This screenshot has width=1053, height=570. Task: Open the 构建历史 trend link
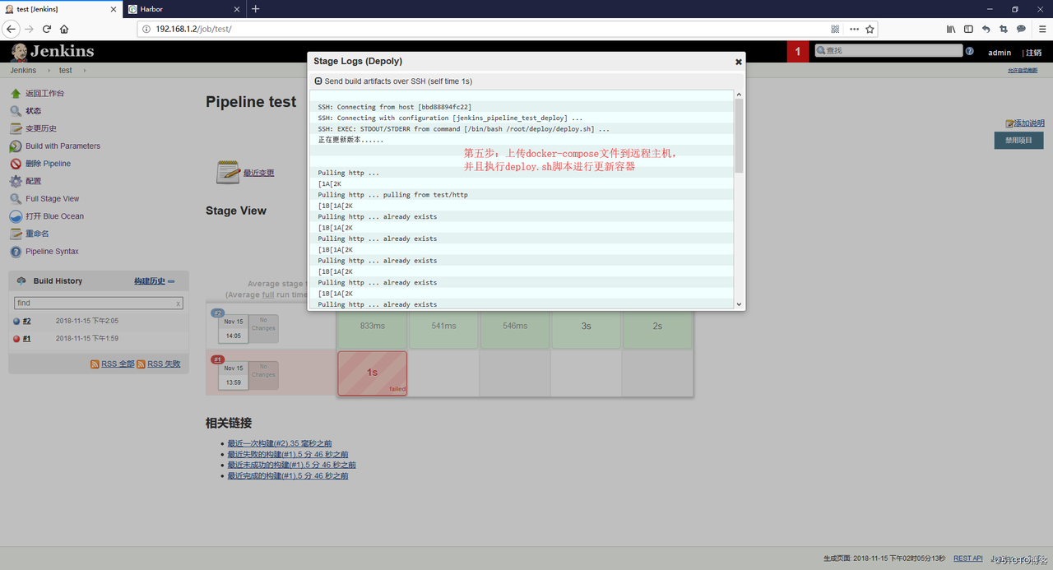(x=150, y=281)
